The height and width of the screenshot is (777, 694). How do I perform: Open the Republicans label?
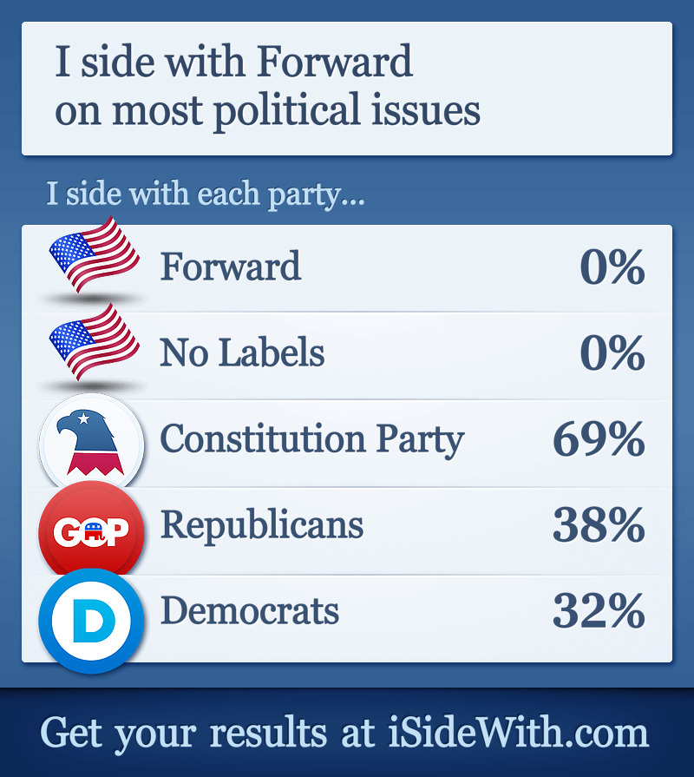coord(262,525)
